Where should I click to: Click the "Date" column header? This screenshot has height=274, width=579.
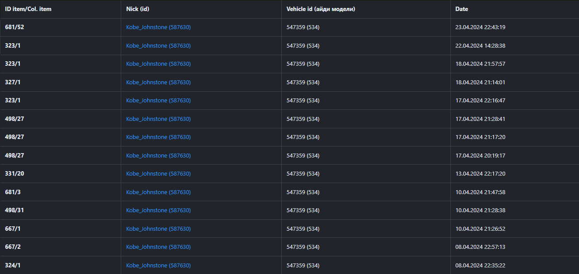[x=461, y=9]
